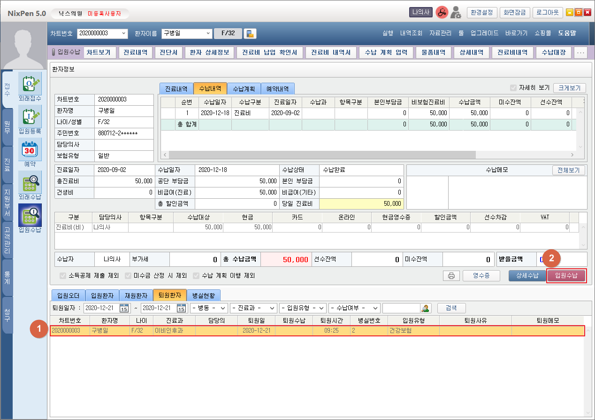Switch to the 수납계획 tab

[244, 88]
